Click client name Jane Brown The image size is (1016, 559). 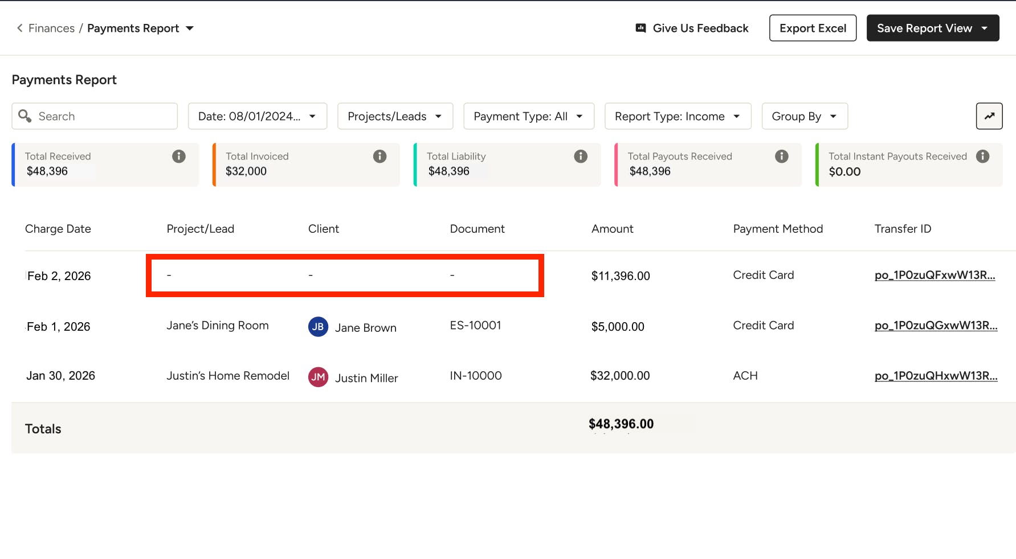(x=366, y=328)
